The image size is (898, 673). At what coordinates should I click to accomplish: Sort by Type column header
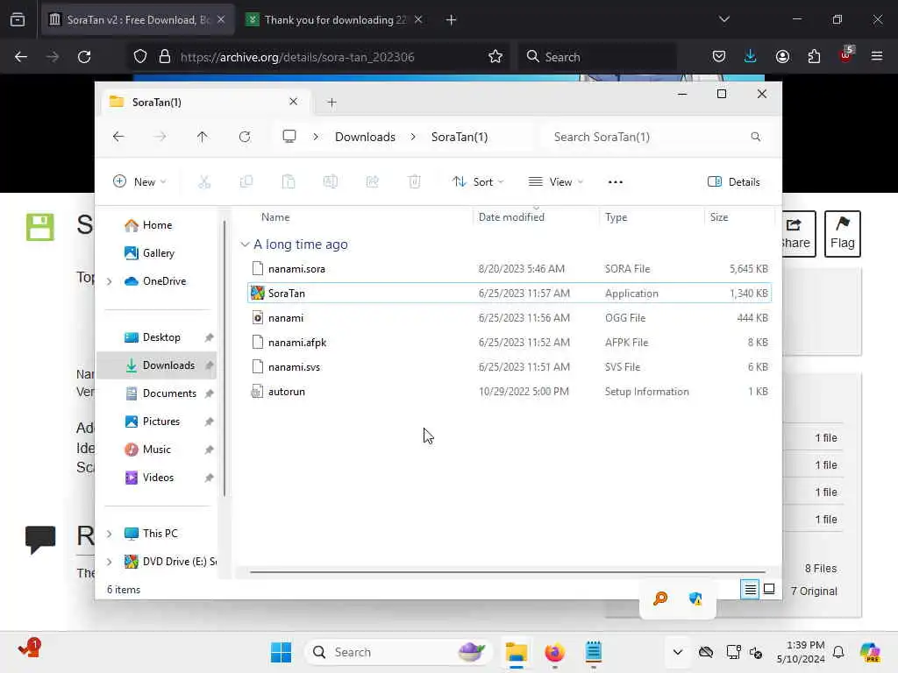(x=616, y=217)
